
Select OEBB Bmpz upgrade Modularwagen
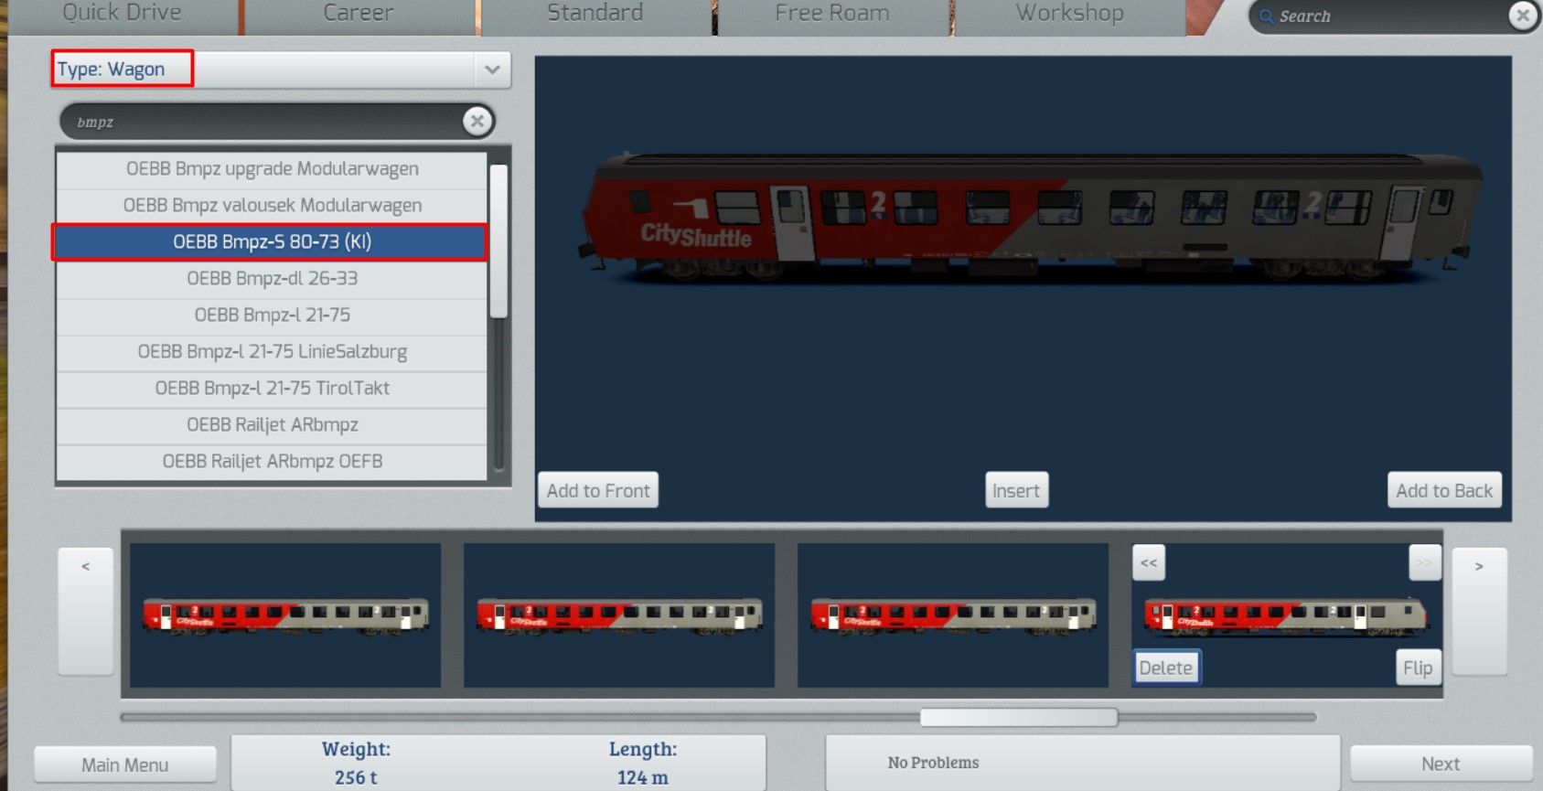pyautogui.click(x=272, y=169)
